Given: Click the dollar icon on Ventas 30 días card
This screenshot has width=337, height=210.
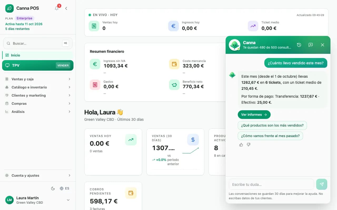Looking at the screenshot, I should tap(193, 140).
